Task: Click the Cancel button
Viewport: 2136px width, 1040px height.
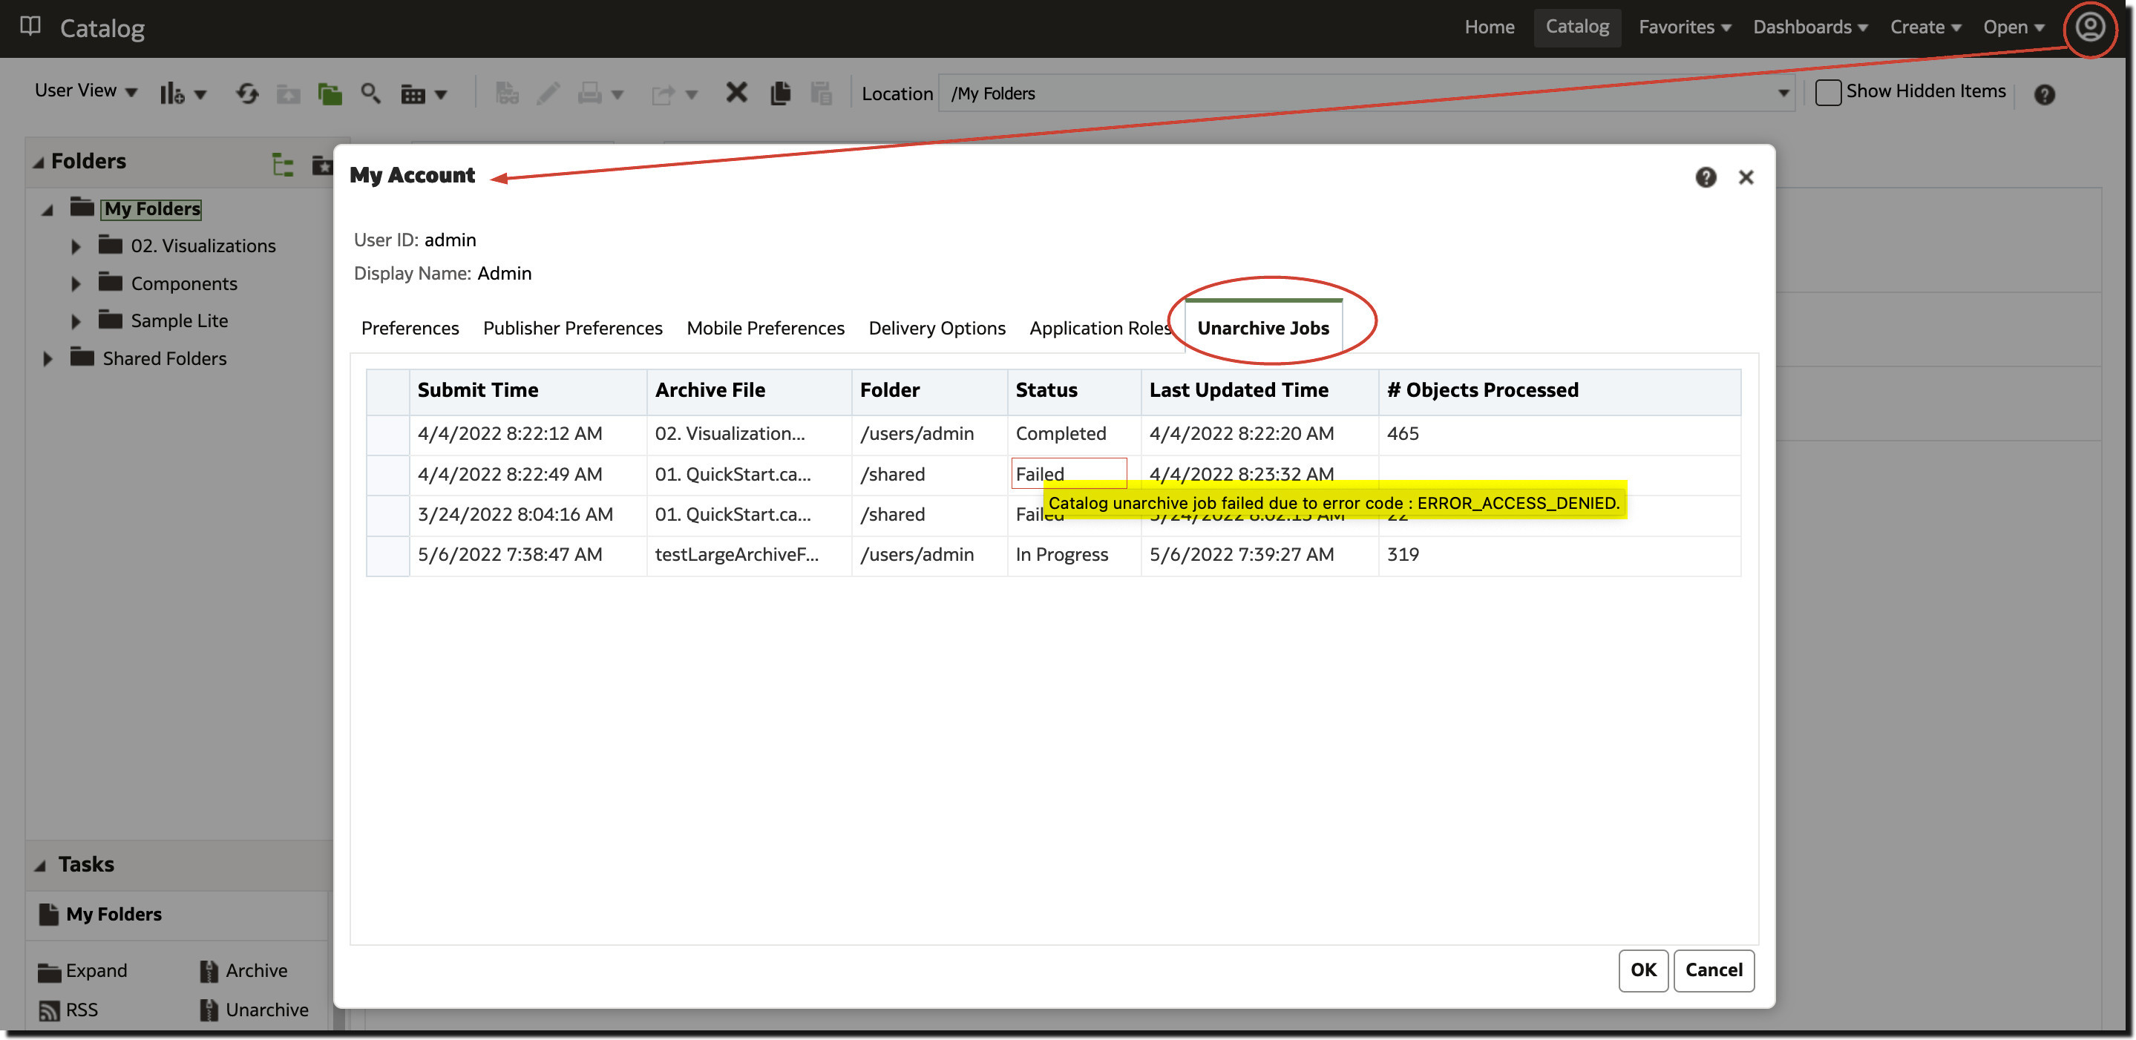Action: click(x=1713, y=970)
